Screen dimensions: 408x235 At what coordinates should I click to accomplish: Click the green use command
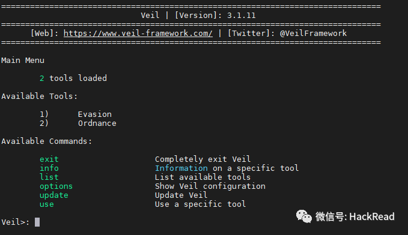pyautogui.click(x=47, y=204)
